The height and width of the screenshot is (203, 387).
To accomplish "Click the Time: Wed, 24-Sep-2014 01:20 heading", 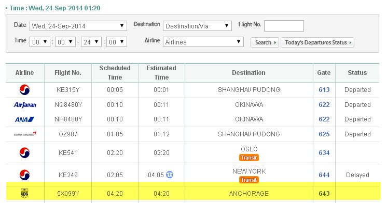I will coord(55,8).
